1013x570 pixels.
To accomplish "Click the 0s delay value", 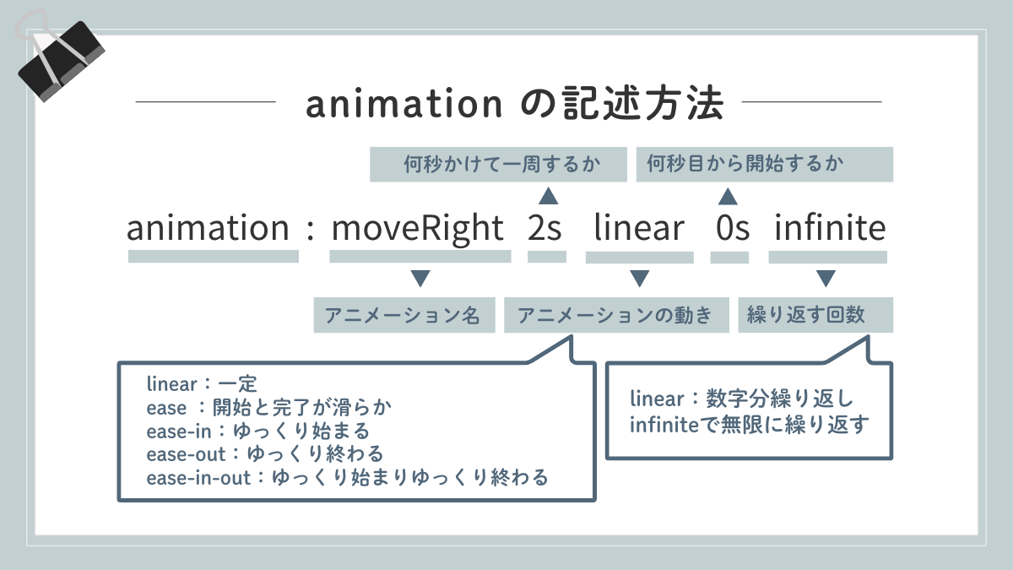I will coord(731,230).
